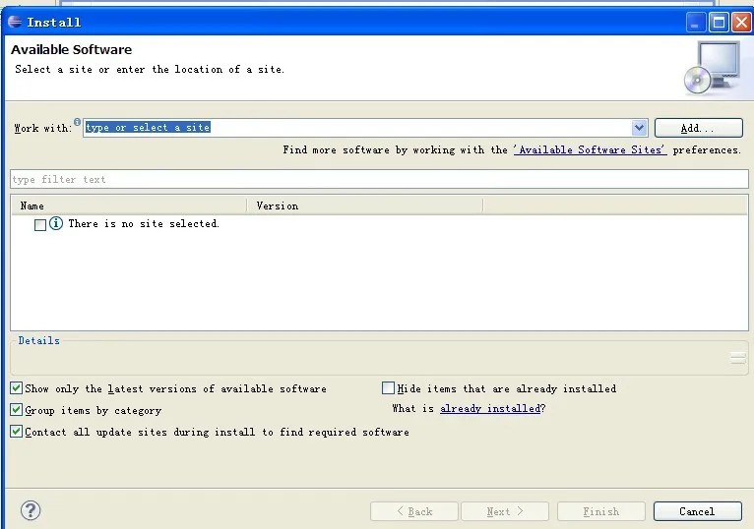
Task: Click into the type filter text field
Action: (x=379, y=179)
